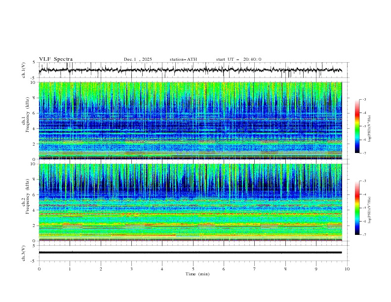Click the "start UT = 20:40:0" header text
This screenshot has width=391, height=302.
(238, 59)
